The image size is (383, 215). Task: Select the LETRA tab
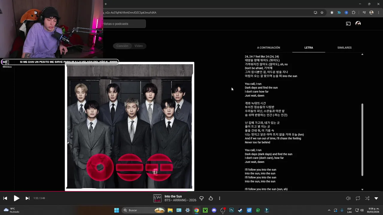click(x=309, y=48)
